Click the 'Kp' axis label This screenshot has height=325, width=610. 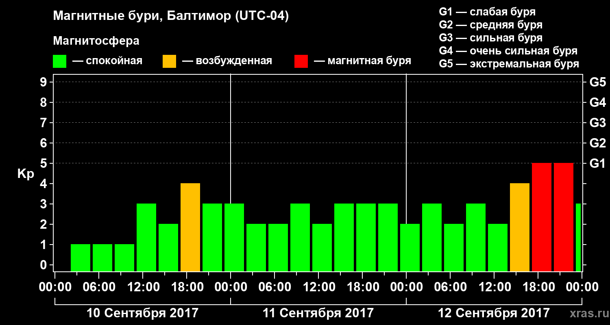[x=26, y=174]
